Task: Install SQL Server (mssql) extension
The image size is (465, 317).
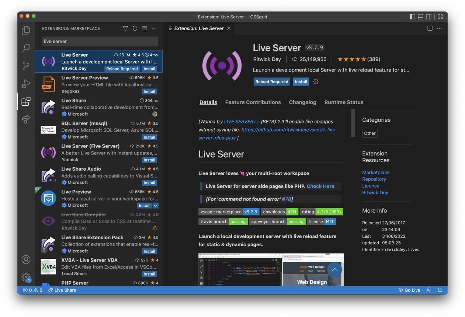Action: 149,137
